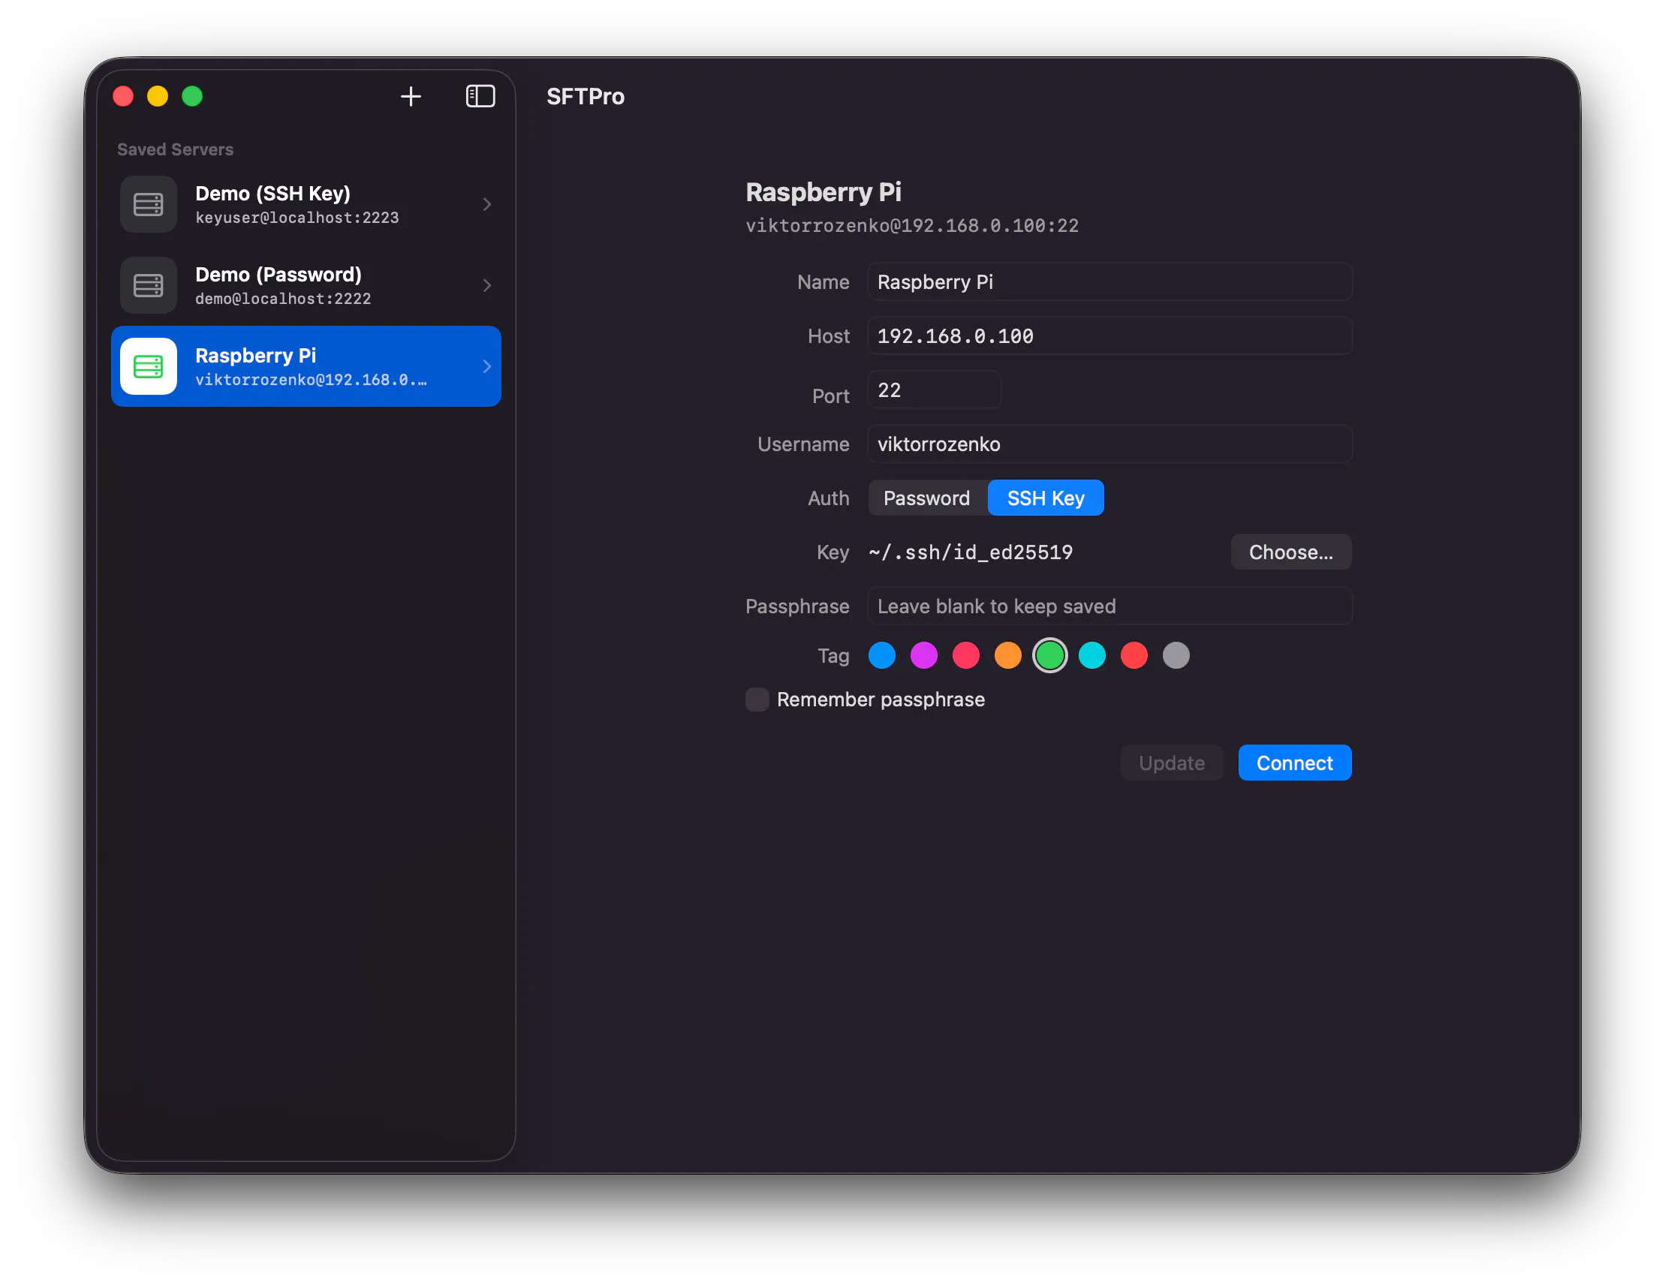Minimize the window with yellow button
The width and height of the screenshot is (1665, 1285).
(158, 96)
